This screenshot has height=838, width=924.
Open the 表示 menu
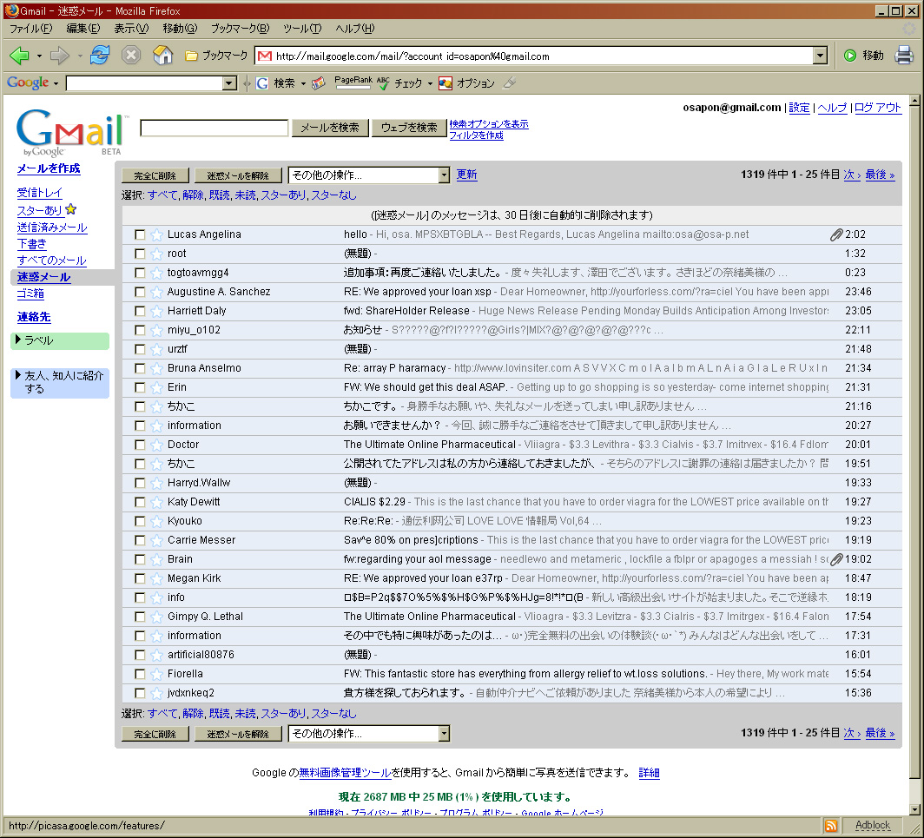tap(131, 29)
